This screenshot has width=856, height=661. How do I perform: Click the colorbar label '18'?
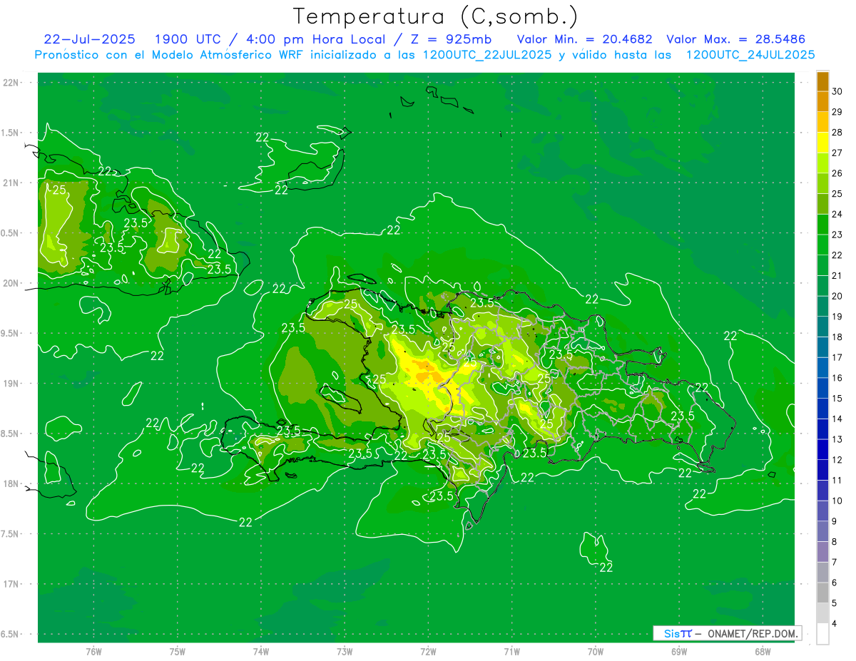(837, 337)
